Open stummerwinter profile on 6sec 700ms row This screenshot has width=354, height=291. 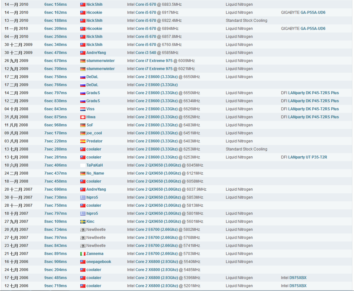pos(101,69)
